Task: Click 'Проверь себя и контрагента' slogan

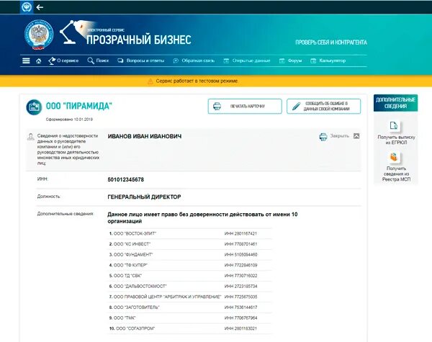Action: 331,42
